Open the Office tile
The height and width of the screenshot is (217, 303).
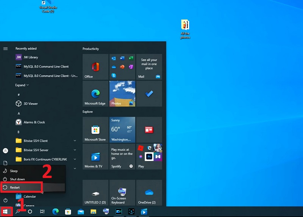click(x=95, y=67)
